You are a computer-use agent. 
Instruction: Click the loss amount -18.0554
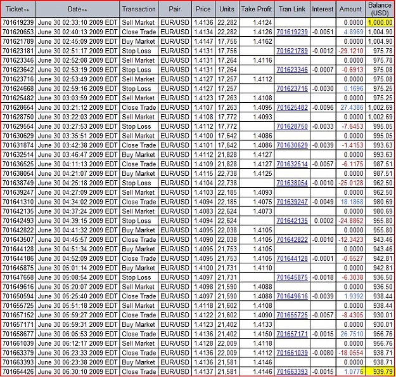(x=351, y=353)
